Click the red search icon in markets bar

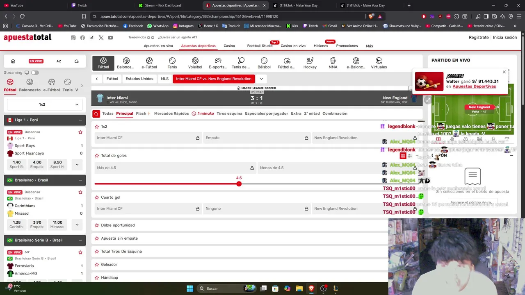click(96, 113)
